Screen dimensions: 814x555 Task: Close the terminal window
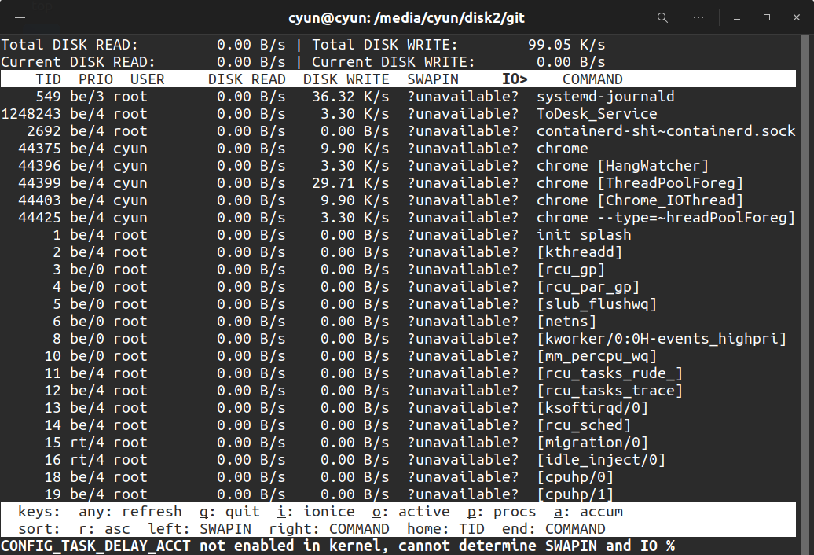click(x=797, y=17)
